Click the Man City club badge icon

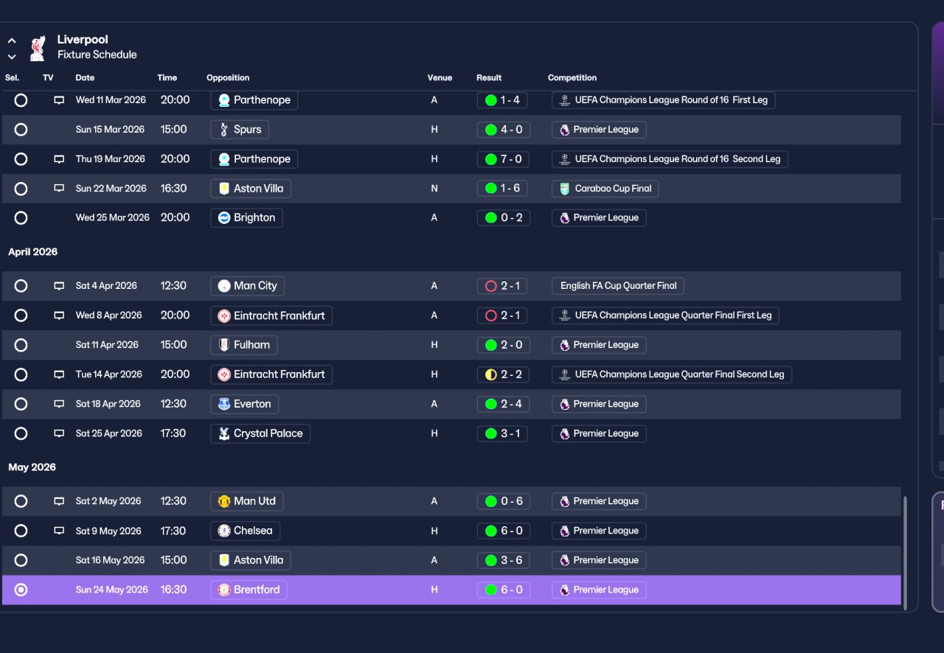pyautogui.click(x=224, y=286)
